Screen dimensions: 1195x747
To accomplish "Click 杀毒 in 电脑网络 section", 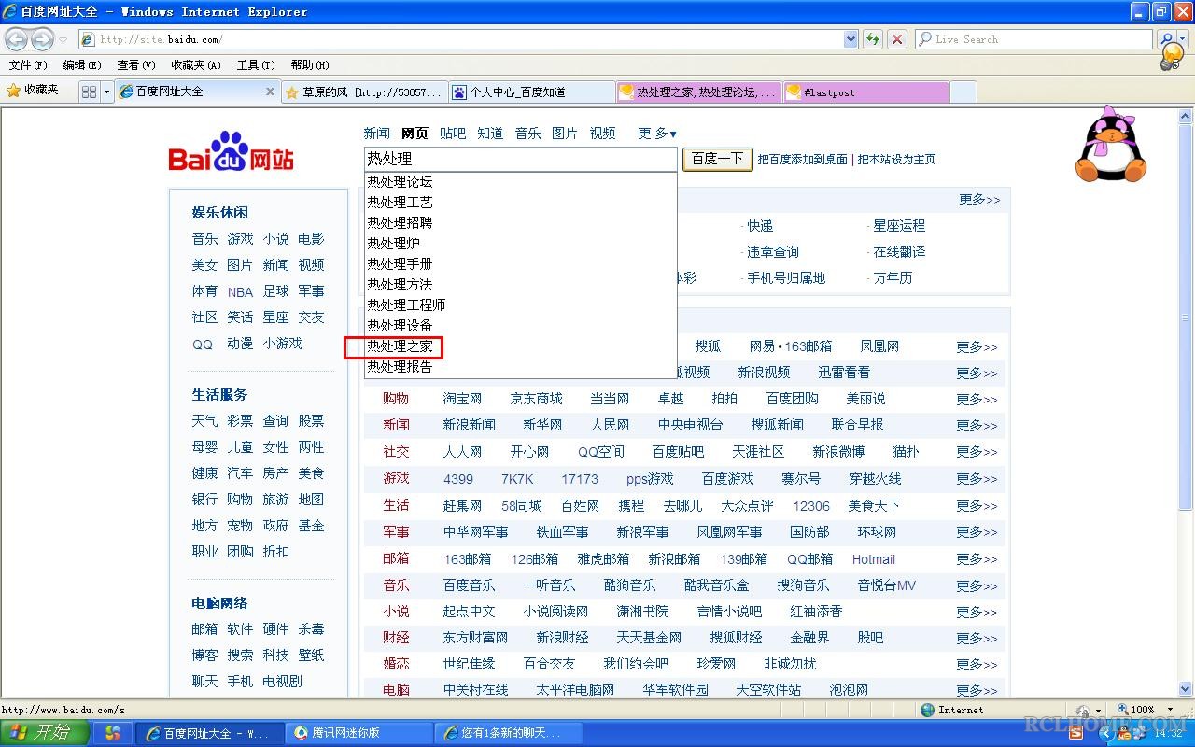I will click(311, 629).
